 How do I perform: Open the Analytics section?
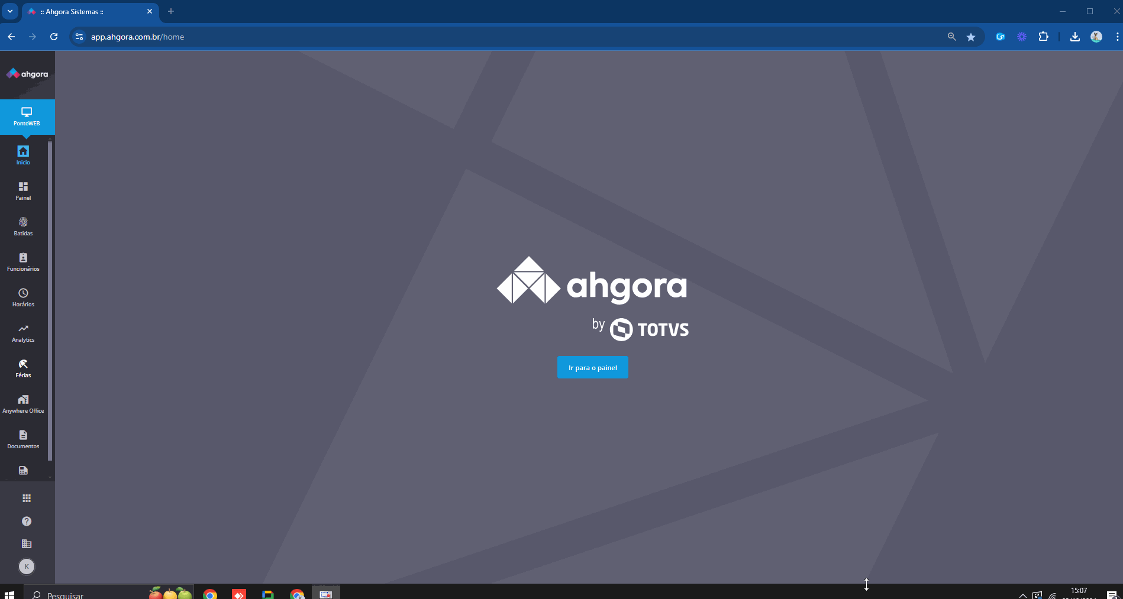[x=23, y=332]
